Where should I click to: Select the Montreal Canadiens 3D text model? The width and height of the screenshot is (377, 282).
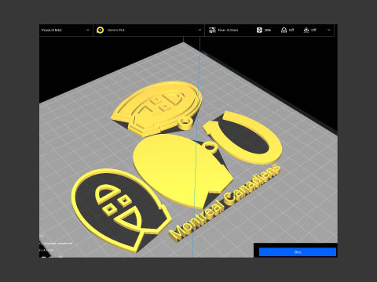pos(225,204)
